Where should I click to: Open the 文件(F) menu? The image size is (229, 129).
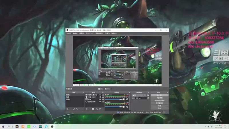click(x=68, y=34)
